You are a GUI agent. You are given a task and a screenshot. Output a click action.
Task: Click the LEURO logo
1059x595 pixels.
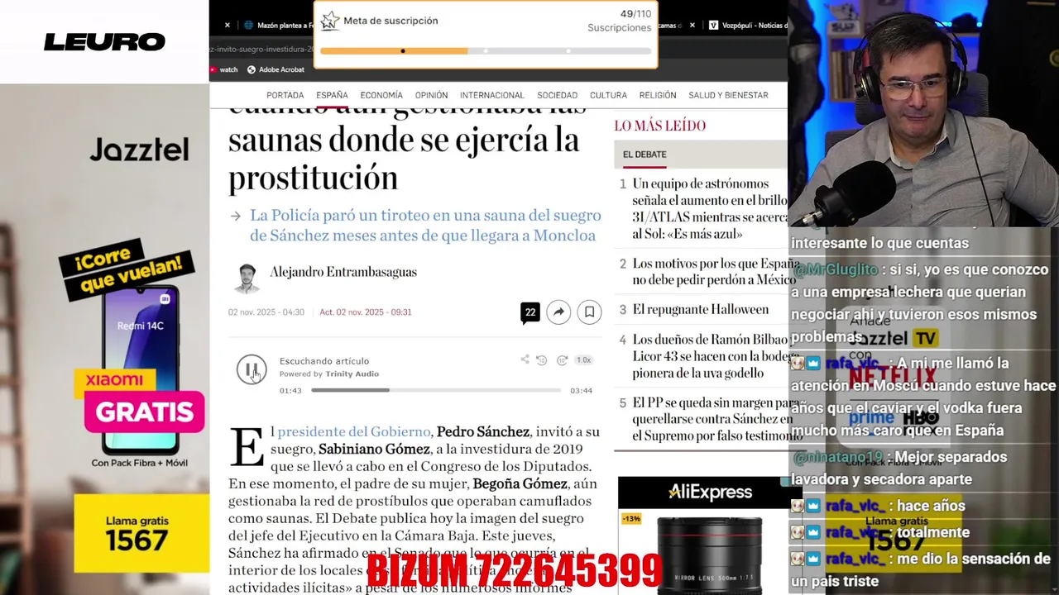point(104,42)
